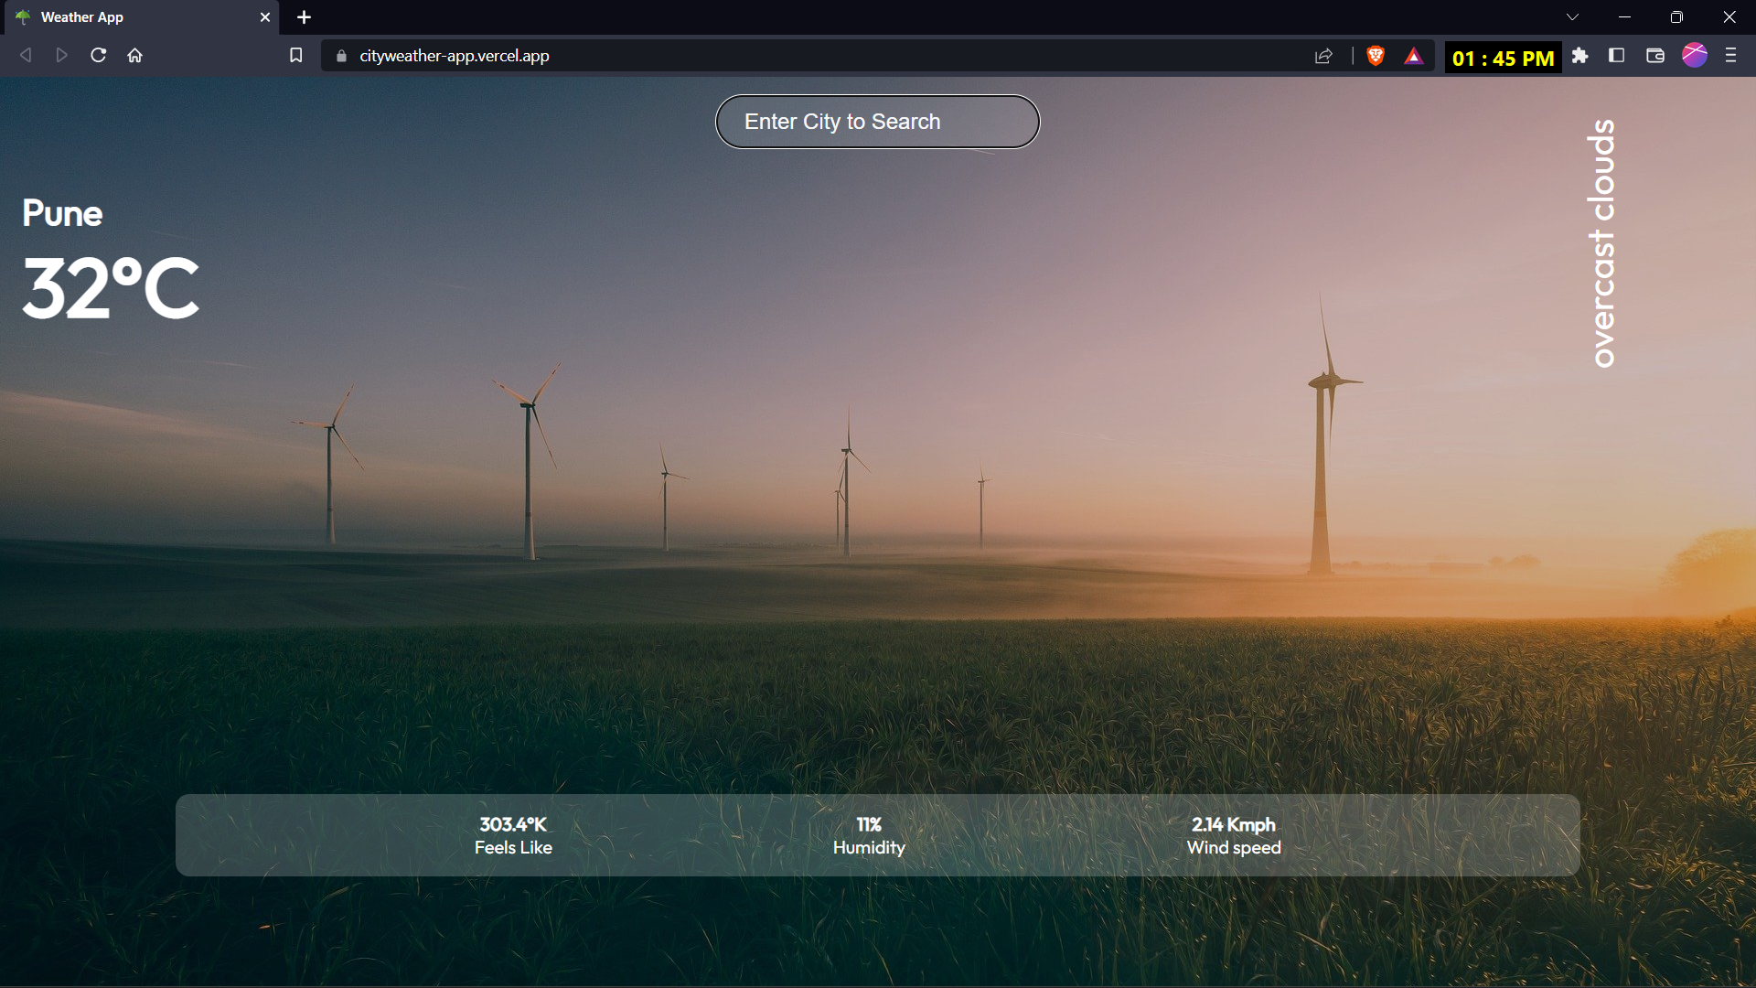The width and height of the screenshot is (1756, 988).
Task: Click the browser back arrow
Action: pyautogui.click(x=26, y=56)
